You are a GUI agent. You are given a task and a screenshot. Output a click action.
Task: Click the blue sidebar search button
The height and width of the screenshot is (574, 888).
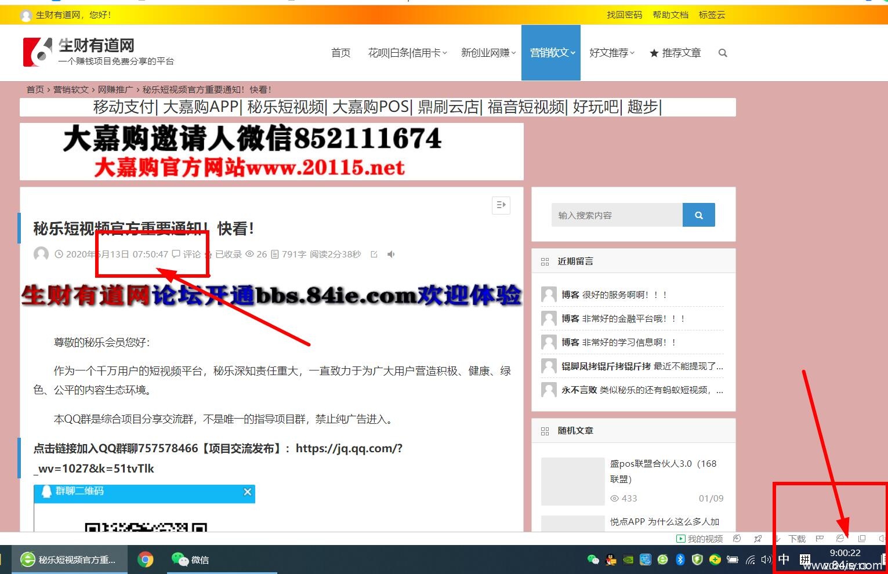(699, 215)
